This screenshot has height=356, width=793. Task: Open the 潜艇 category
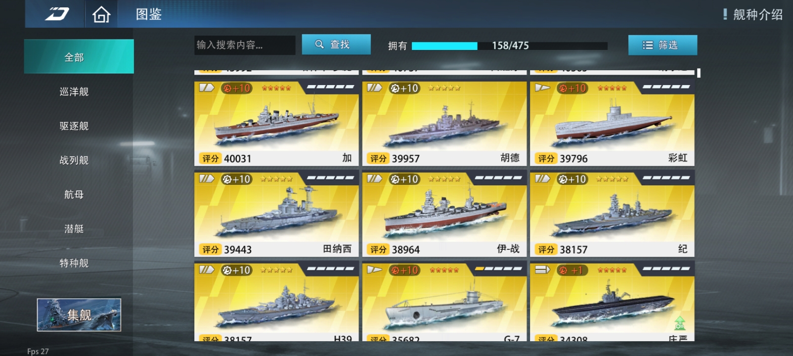(74, 228)
